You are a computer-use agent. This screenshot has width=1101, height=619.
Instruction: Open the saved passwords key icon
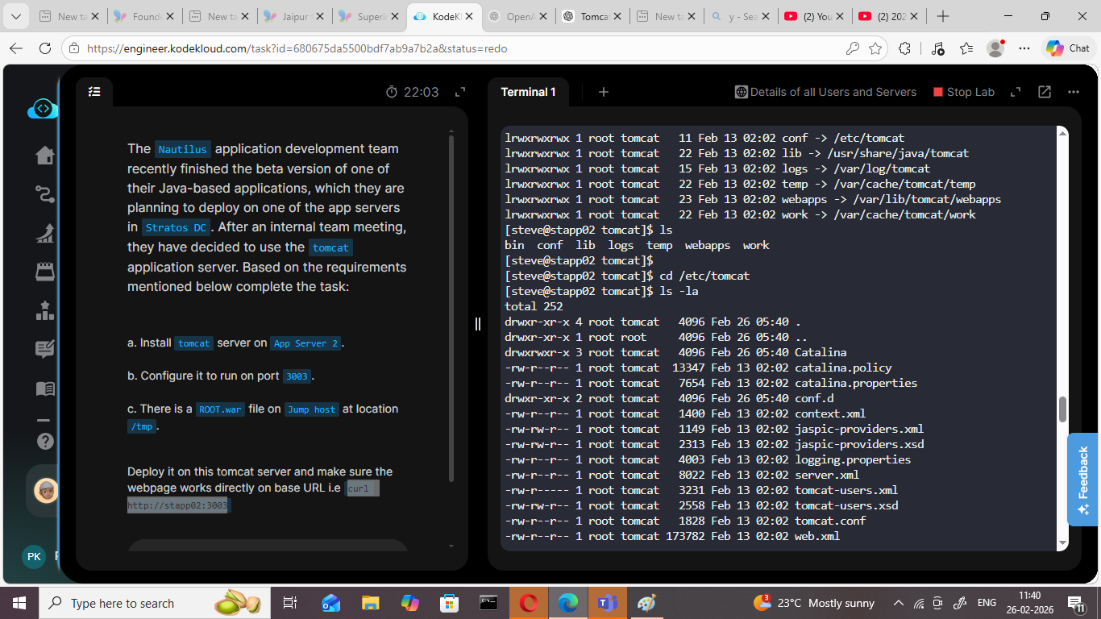[x=853, y=48]
